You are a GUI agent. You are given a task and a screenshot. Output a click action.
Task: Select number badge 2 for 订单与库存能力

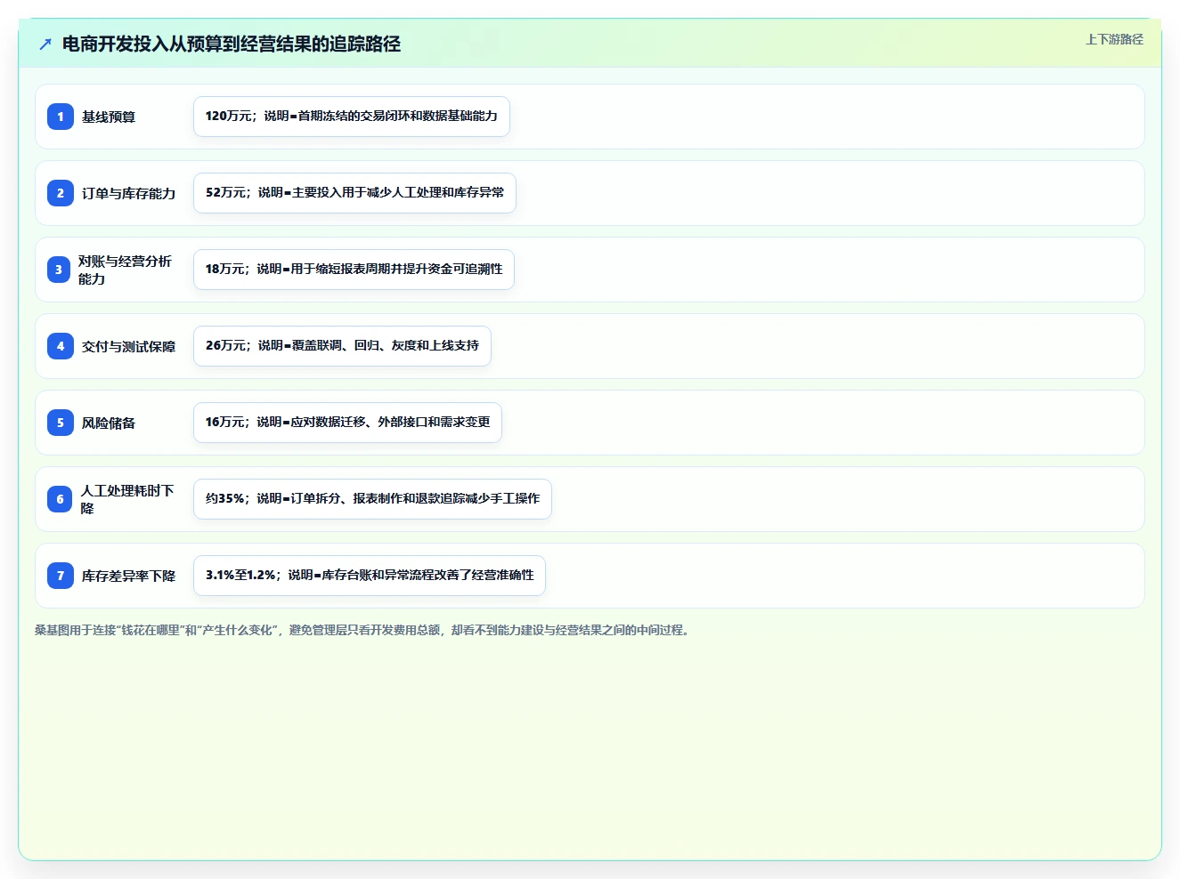tap(61, 193)
